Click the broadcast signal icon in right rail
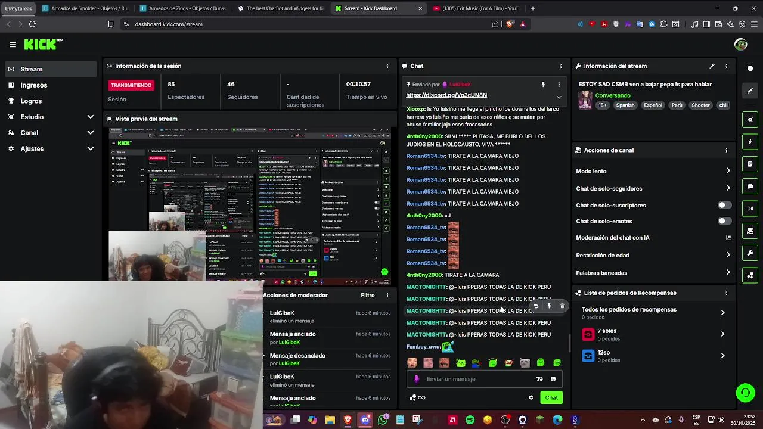This screenshot has width=763, height=429. click(x=750, y=209)
